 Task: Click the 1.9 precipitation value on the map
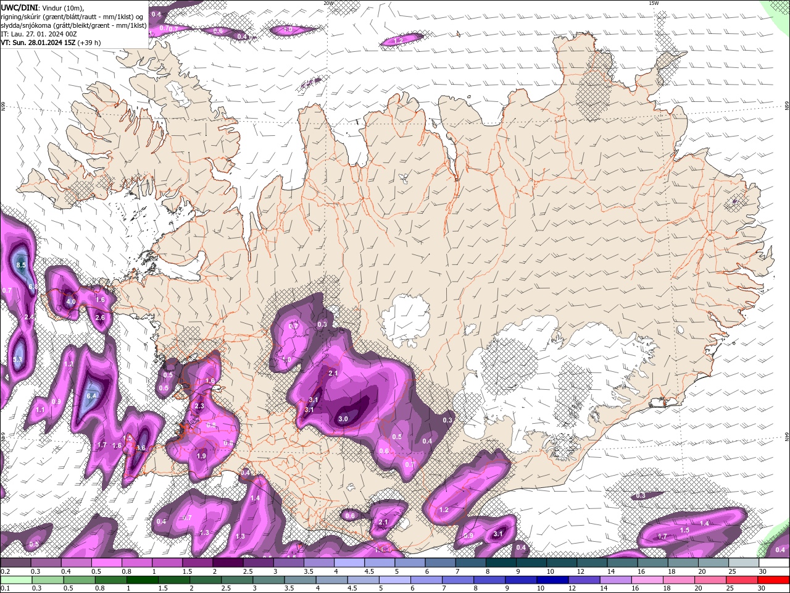[201, 456]
